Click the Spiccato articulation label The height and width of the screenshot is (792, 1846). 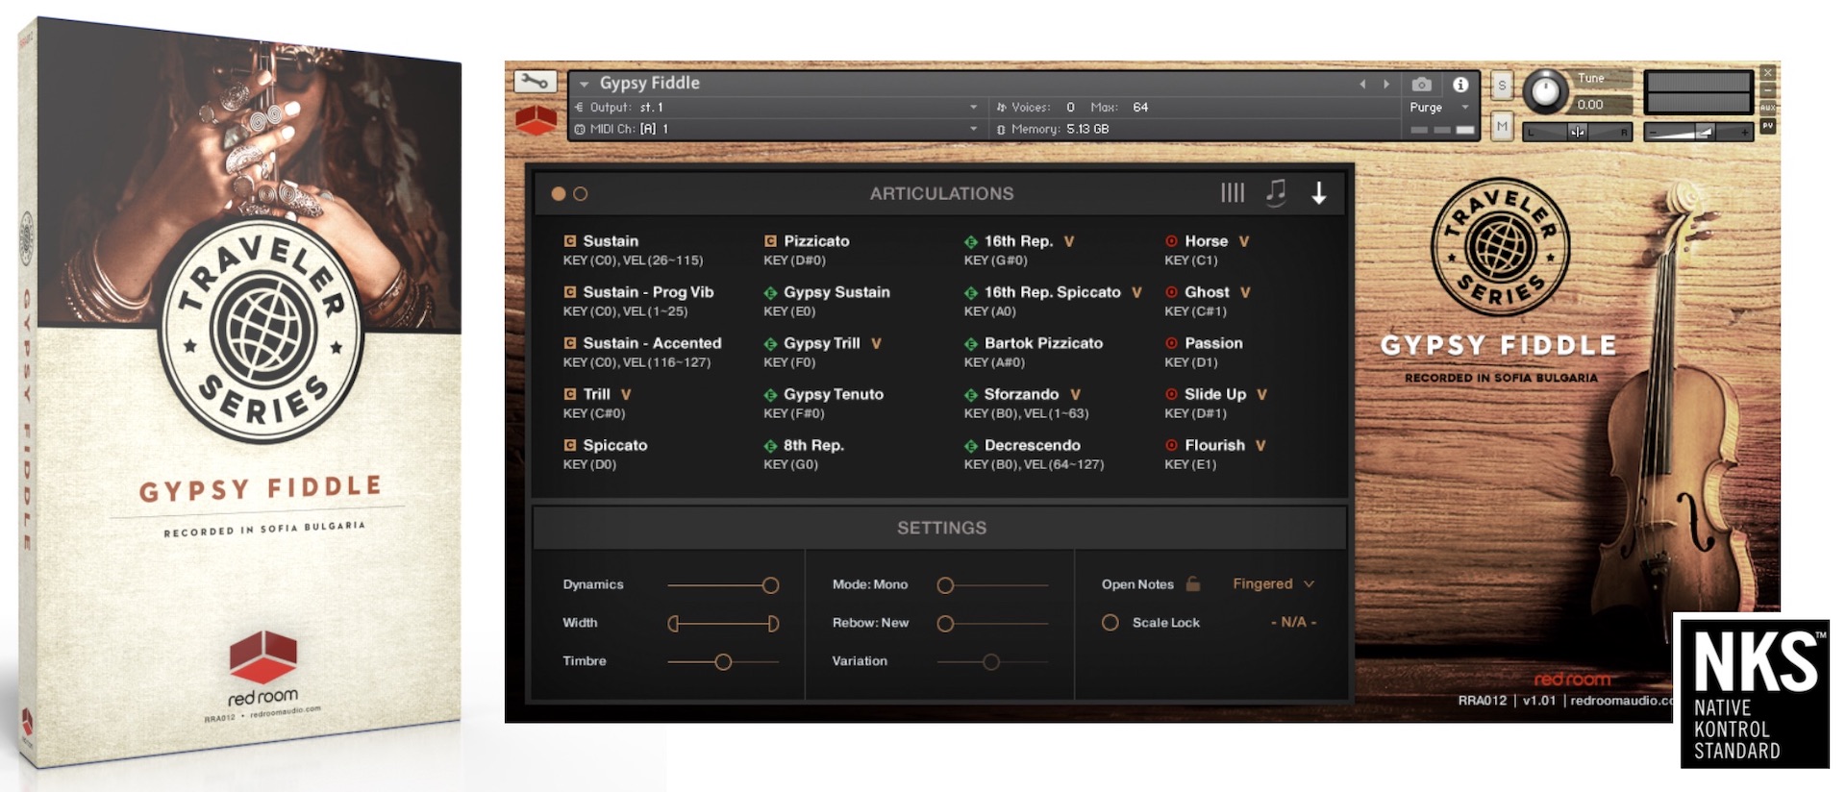click(x=614, y=445)
